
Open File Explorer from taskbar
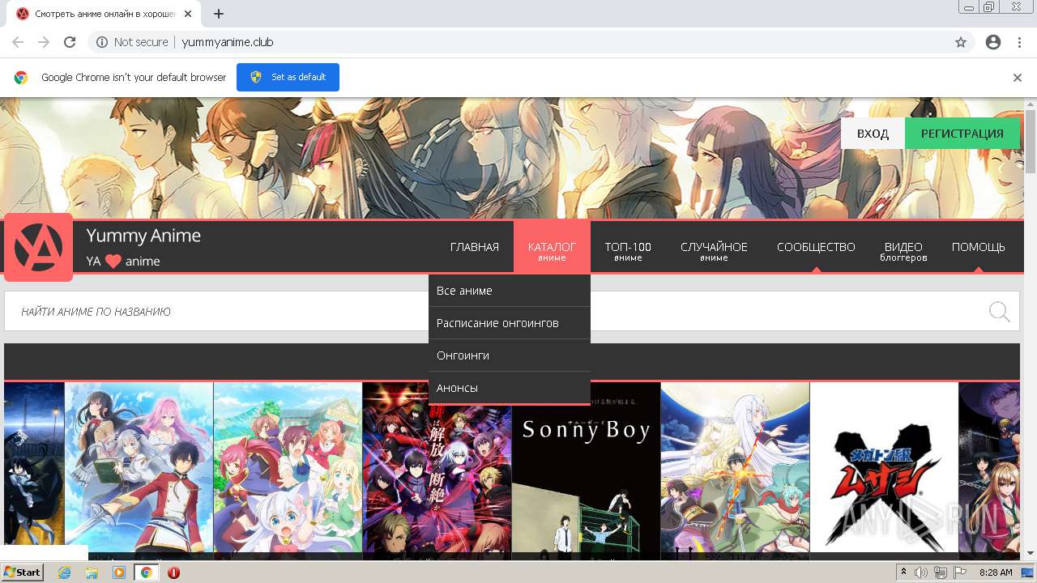[x=92, y=572]
